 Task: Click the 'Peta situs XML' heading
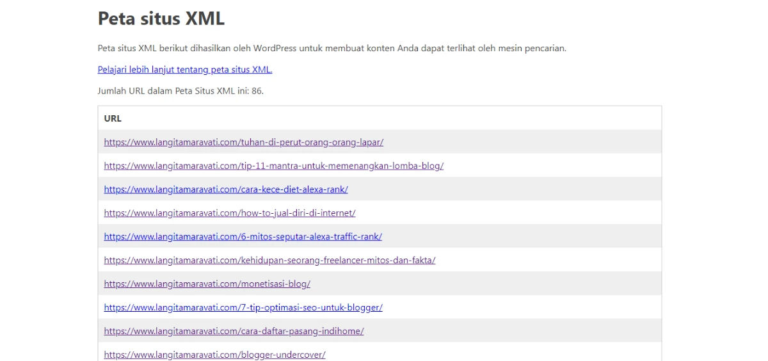click(x=161, y=19)
